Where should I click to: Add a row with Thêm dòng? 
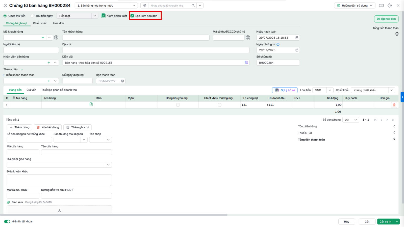pos(19,127)
